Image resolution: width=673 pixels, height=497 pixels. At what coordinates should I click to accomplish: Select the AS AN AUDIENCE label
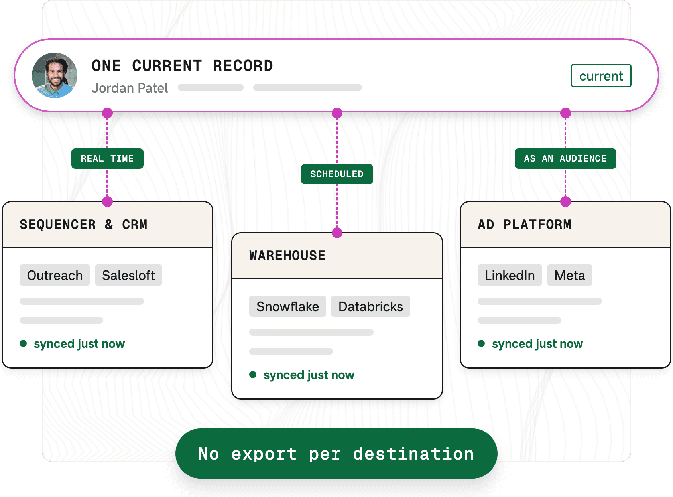click(x=565, y=158)
